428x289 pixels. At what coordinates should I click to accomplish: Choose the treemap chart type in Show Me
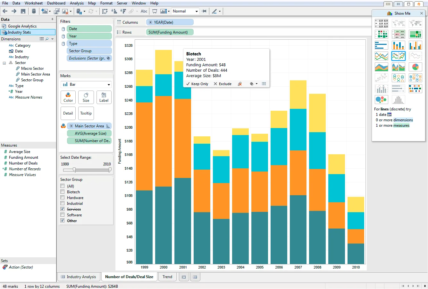pos(415,34)
